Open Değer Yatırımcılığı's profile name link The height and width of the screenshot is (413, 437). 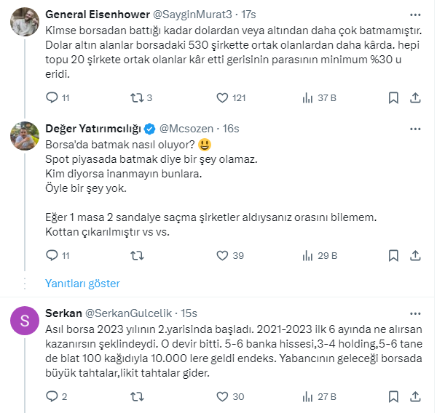coord(92,129)
